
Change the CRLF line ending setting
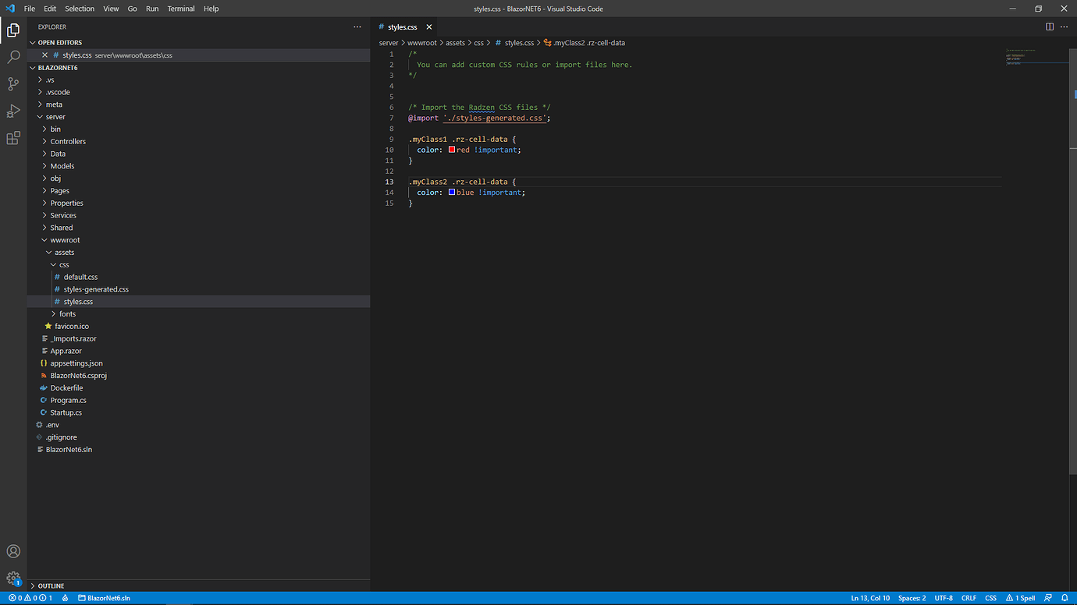pyautogui.click(x=969, y=597)
